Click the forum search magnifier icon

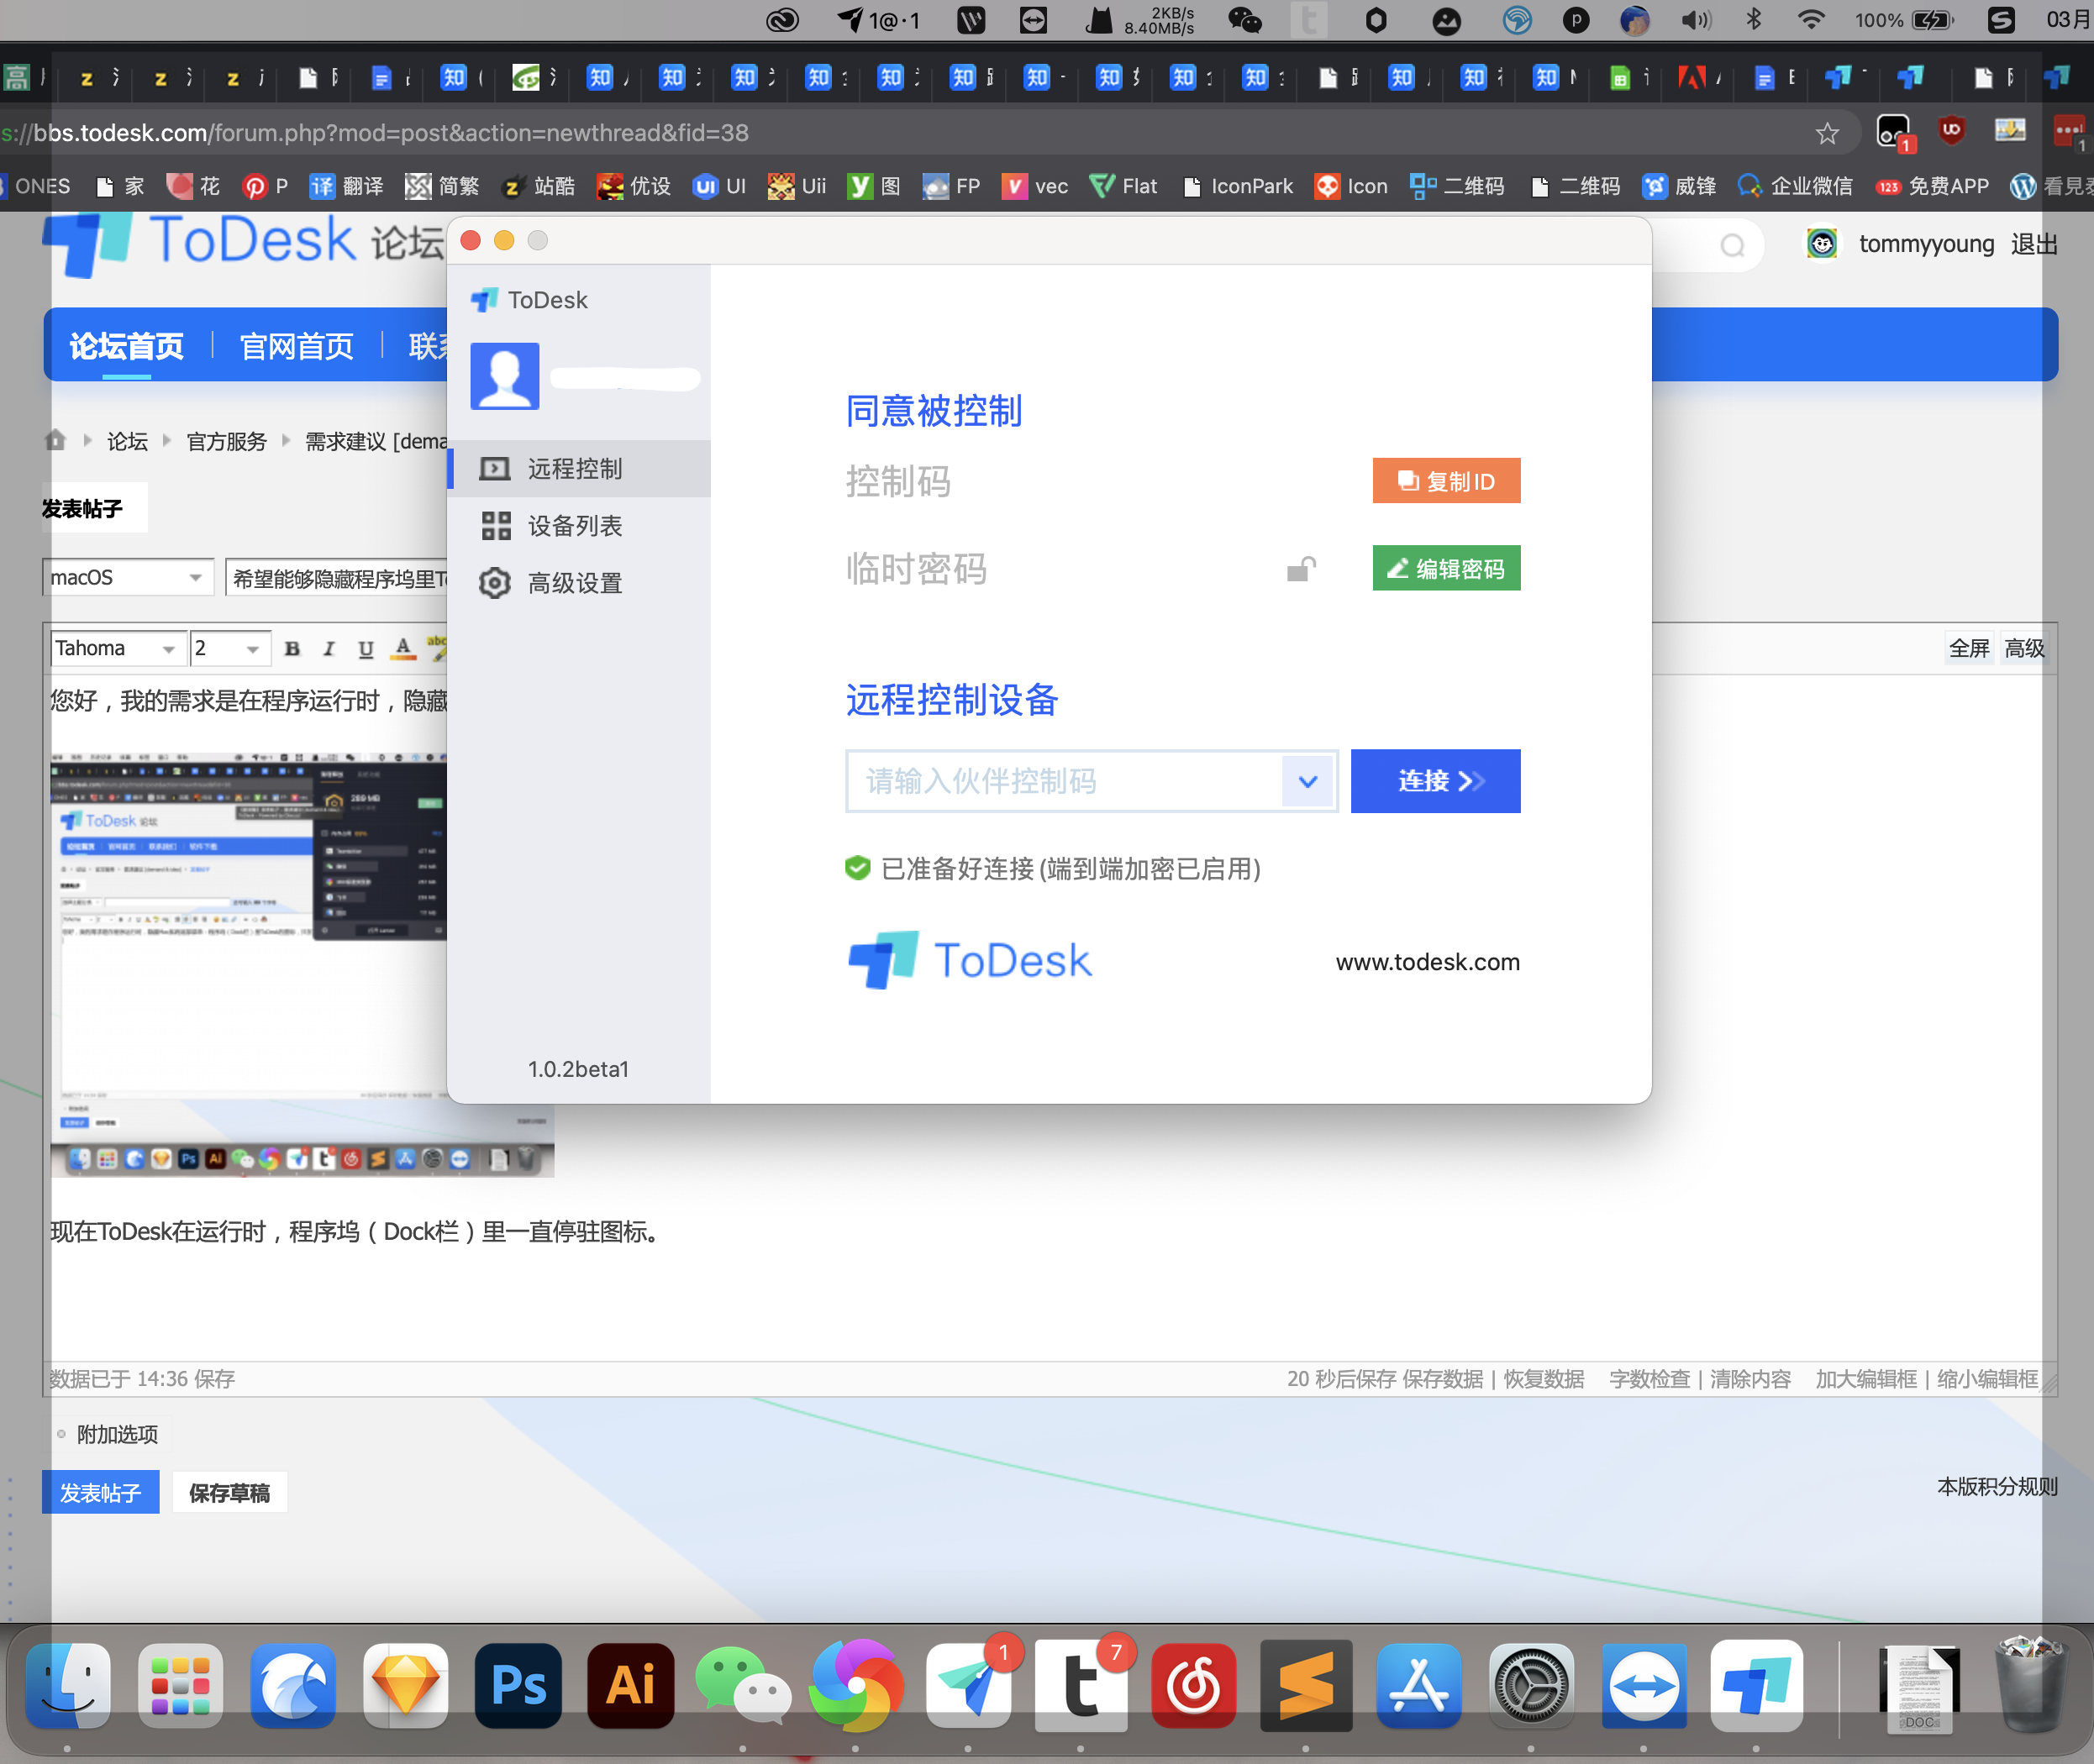pos(1734,245)
